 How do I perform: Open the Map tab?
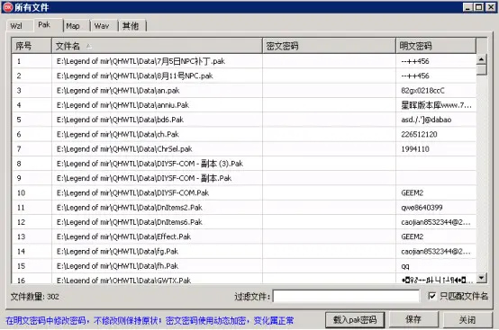[x=73, y=26]
